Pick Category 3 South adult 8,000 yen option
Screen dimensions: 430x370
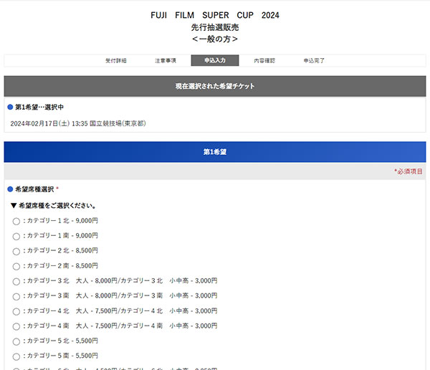tap(16, 296)
